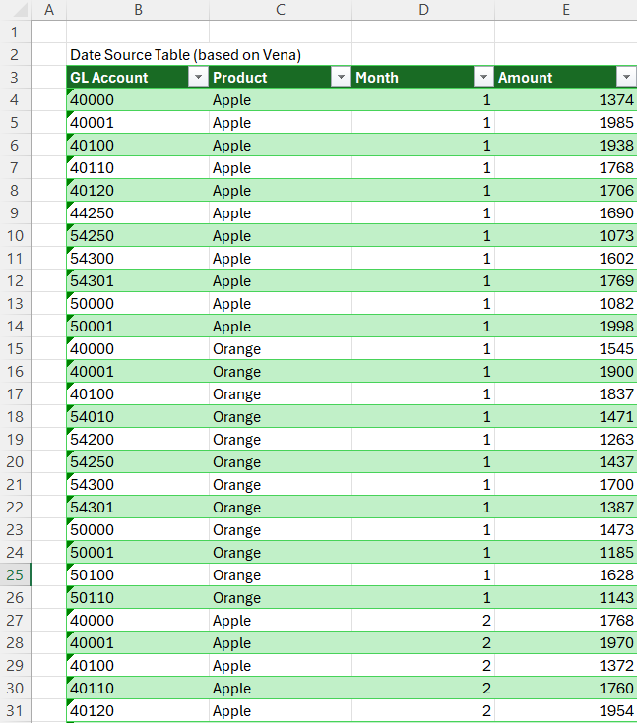Click the Orange product cell in row 15
The height and width of the screenshot is (723, 637).
pos(281,349)
